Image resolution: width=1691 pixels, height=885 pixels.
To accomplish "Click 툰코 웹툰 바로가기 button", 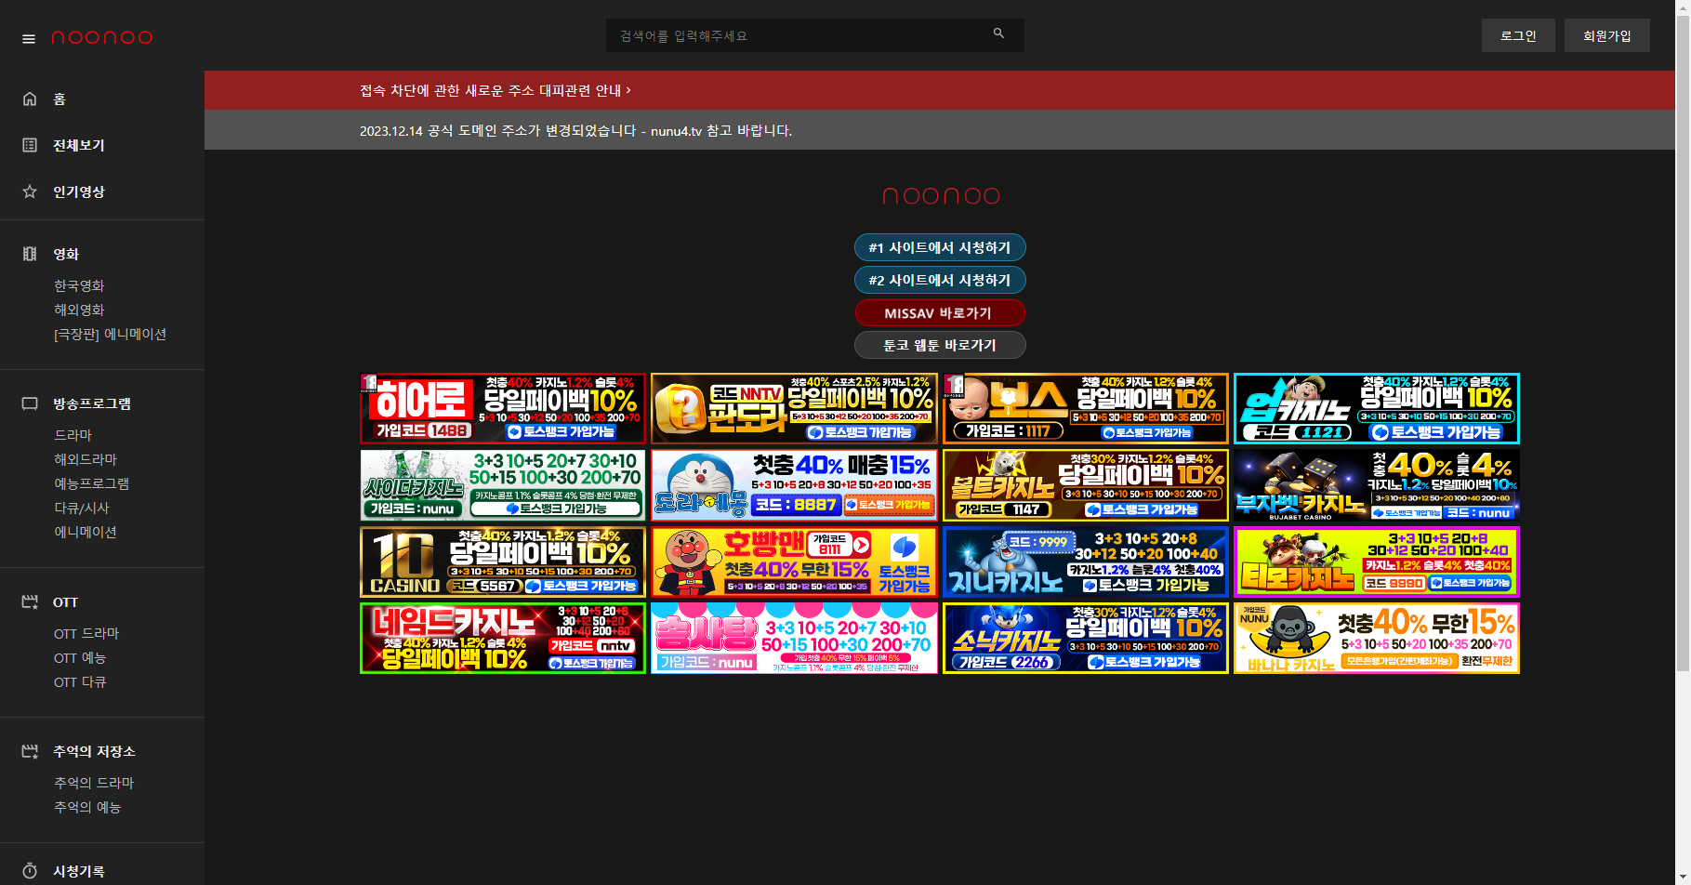I will (940, 345).
